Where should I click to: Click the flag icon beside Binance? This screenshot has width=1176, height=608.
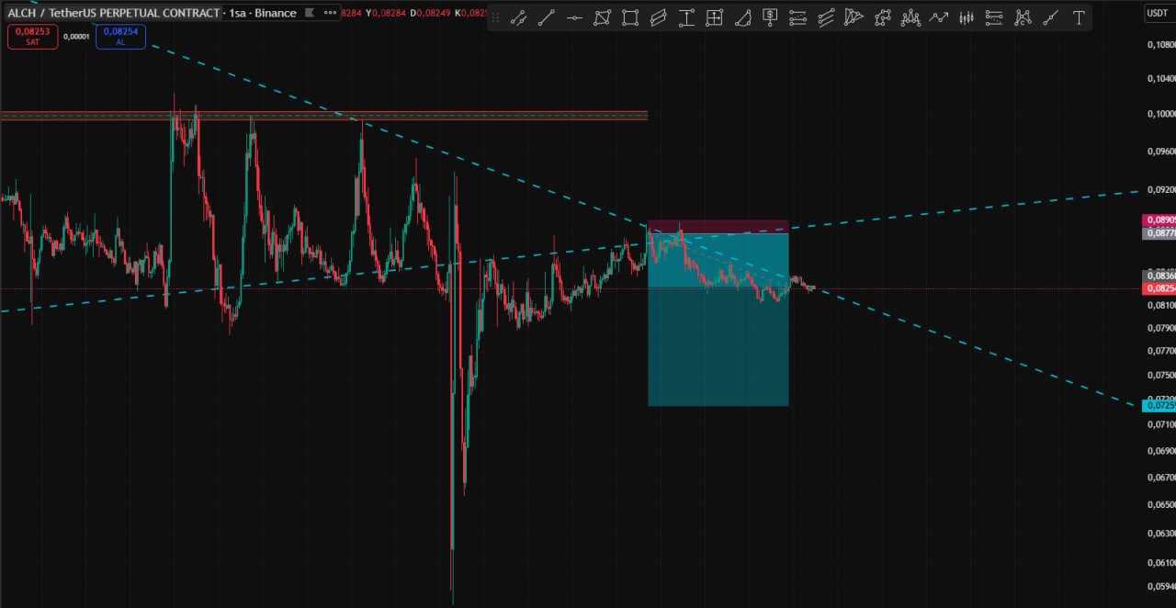(309, 13)
